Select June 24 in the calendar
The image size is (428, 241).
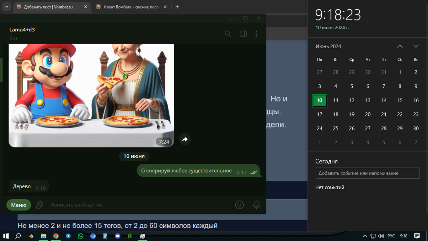pos(320,129)
